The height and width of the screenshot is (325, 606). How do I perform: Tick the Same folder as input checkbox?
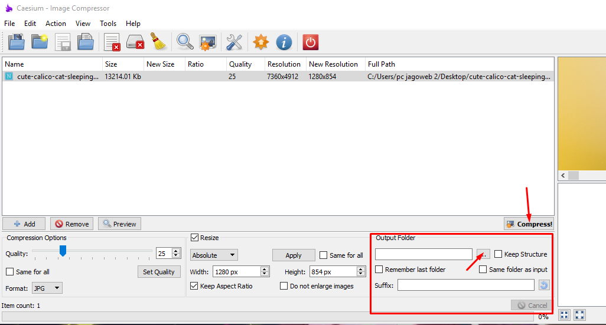coord(483,270)
